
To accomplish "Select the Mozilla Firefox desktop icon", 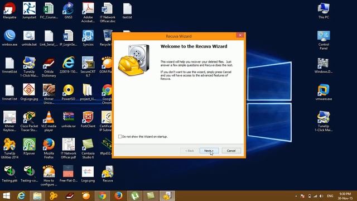I will click(x=49, y=149).
